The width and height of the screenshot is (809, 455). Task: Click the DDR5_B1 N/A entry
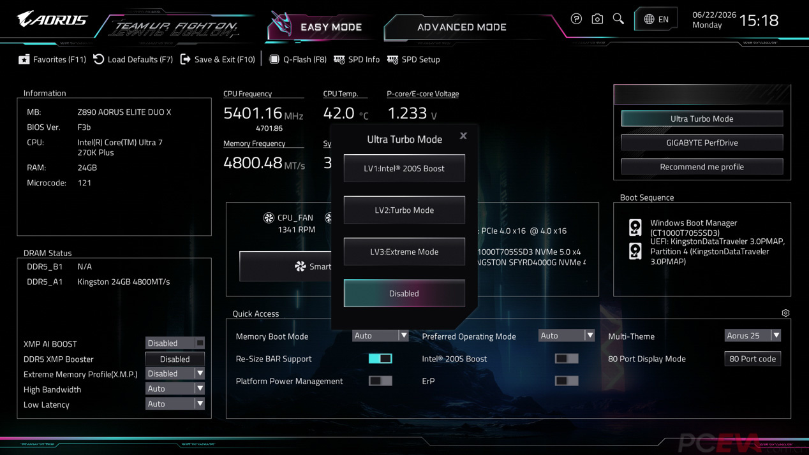59,266
